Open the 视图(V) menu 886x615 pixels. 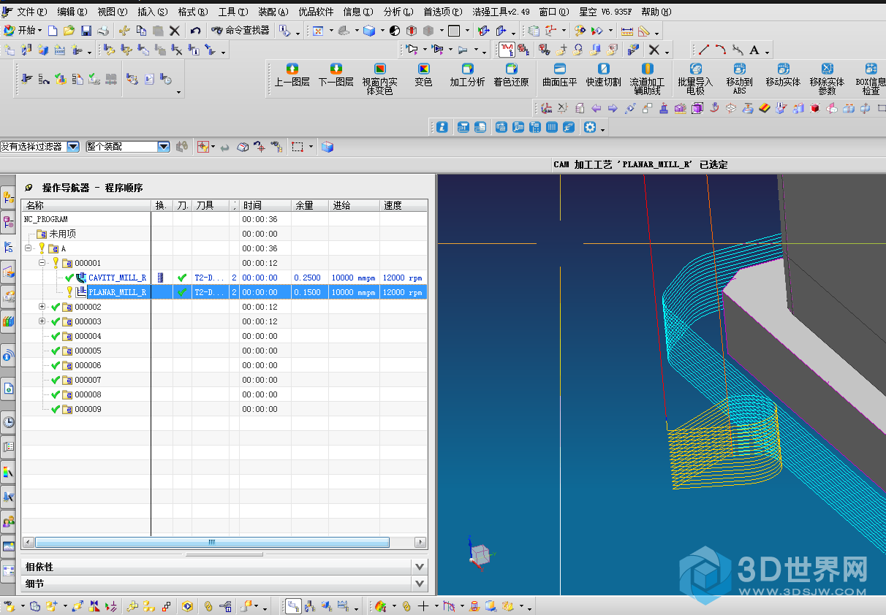(x=112, y=12)
